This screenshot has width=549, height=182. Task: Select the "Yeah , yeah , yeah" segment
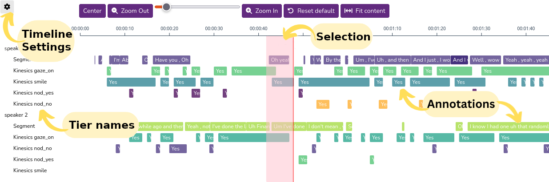[526, 60]
